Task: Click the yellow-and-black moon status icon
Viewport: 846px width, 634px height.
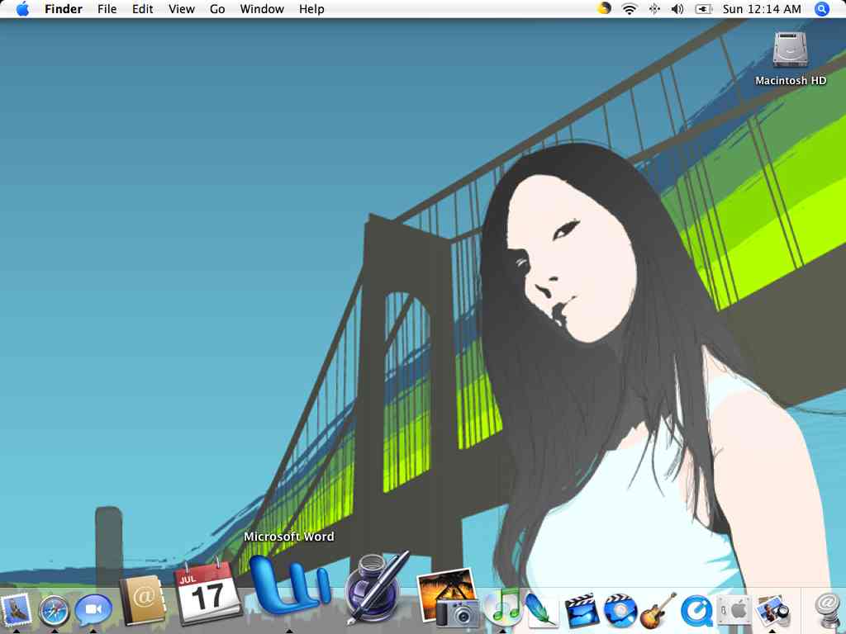Action: (x=604, y=8)
